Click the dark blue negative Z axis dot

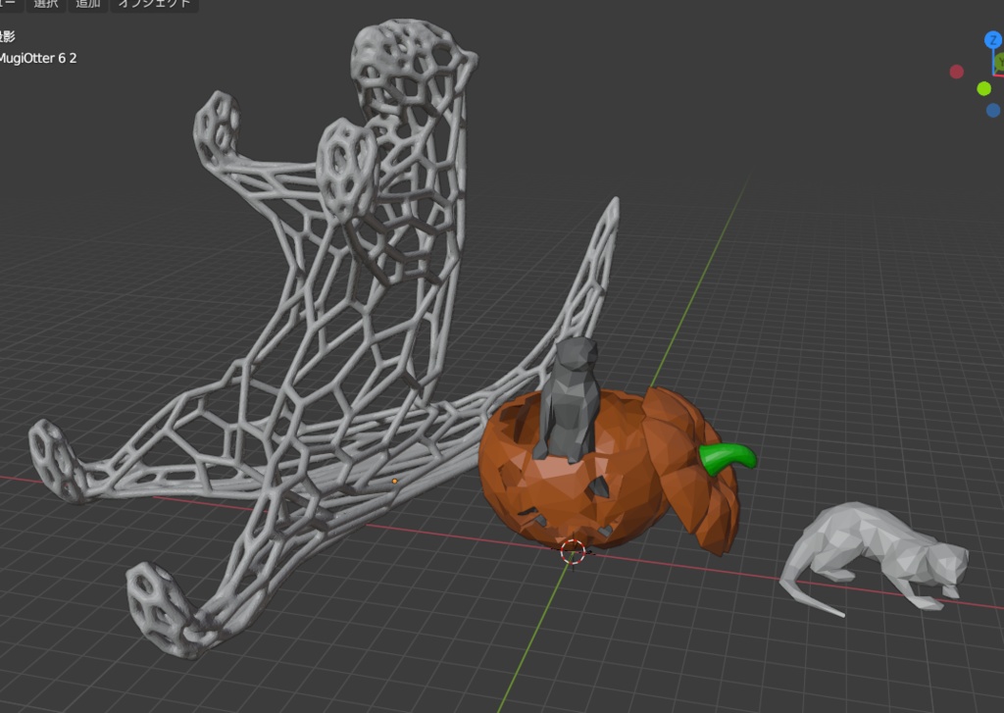(993, 110)
